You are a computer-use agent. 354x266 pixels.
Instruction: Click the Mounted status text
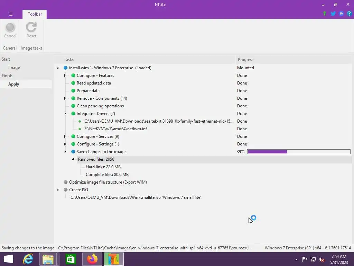point(245,68)
